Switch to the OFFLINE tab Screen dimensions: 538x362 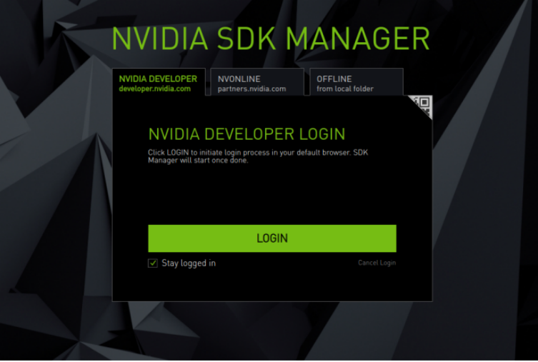[356, 82]
